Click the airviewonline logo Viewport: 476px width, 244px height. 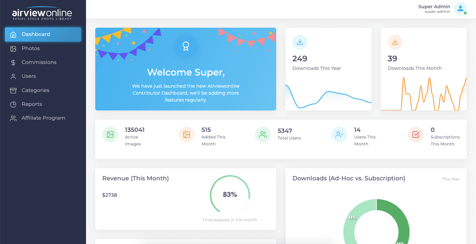41,13
